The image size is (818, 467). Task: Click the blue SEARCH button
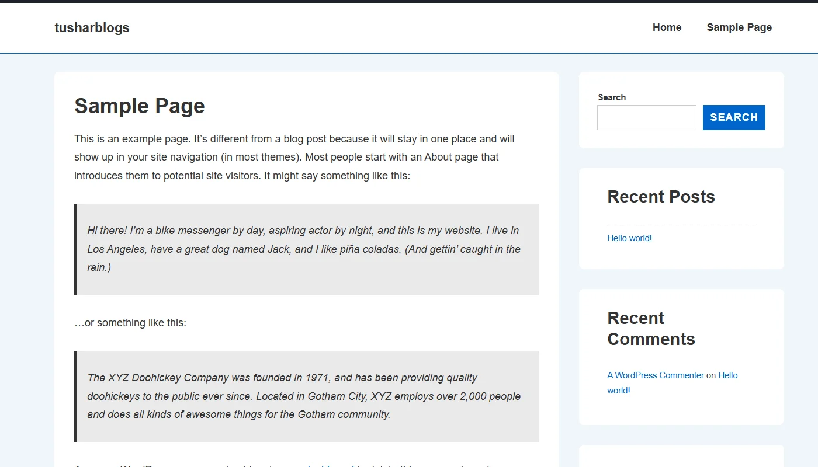[x=734, y=117]
